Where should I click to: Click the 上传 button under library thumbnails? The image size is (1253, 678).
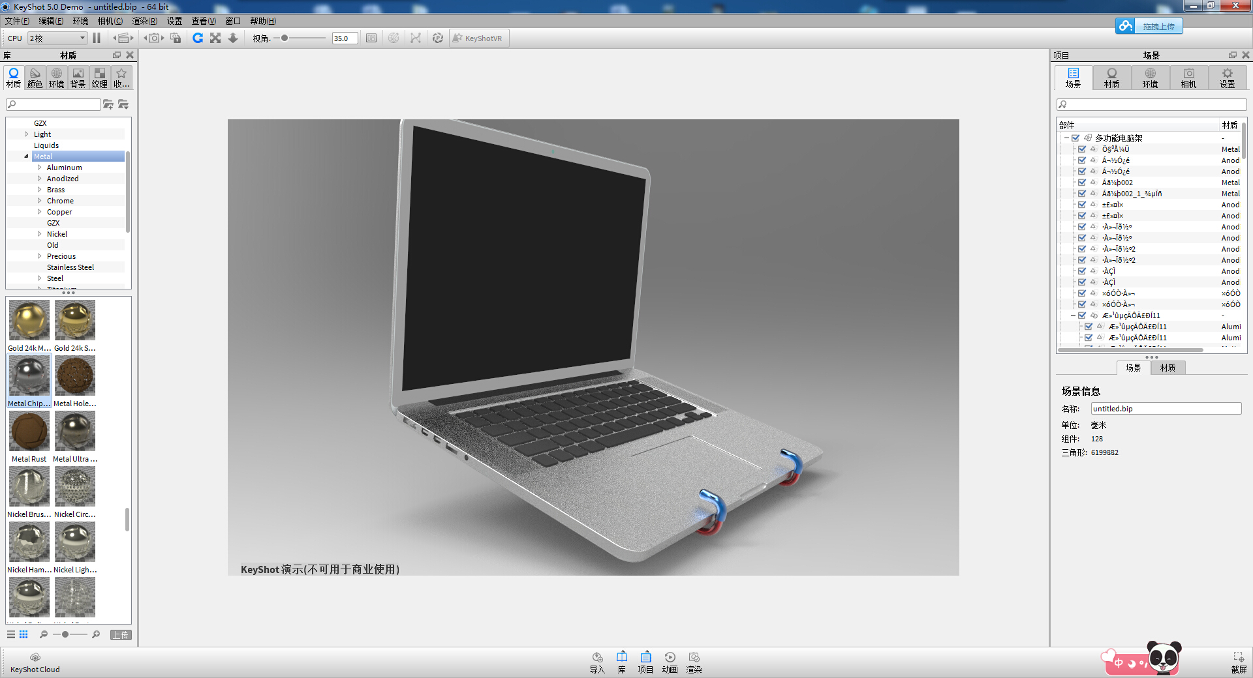tap(121, 635)
